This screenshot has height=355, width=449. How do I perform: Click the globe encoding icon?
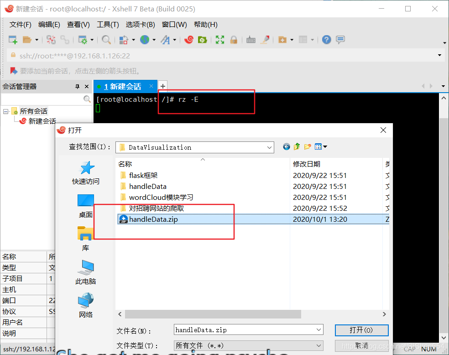pos(145,40)
